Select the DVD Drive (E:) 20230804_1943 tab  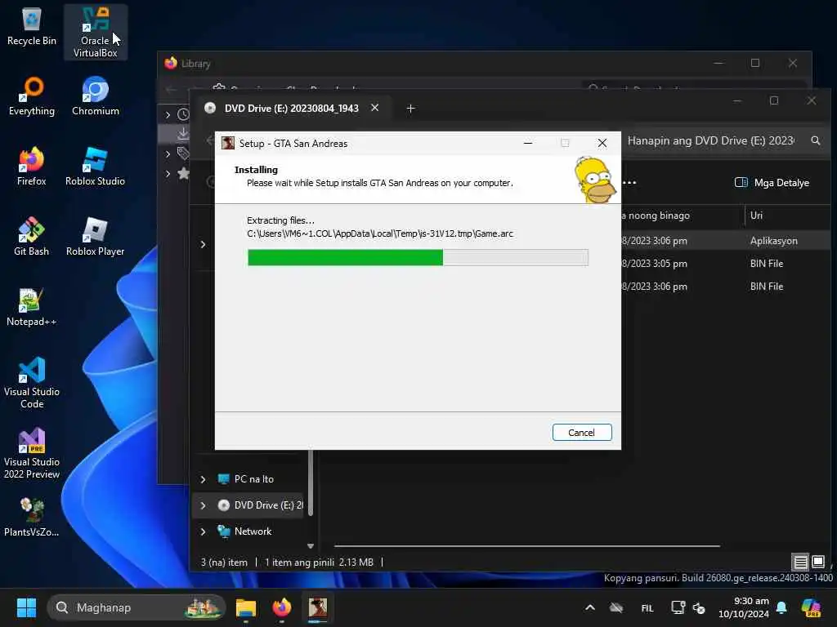click(x=292, y=109)
